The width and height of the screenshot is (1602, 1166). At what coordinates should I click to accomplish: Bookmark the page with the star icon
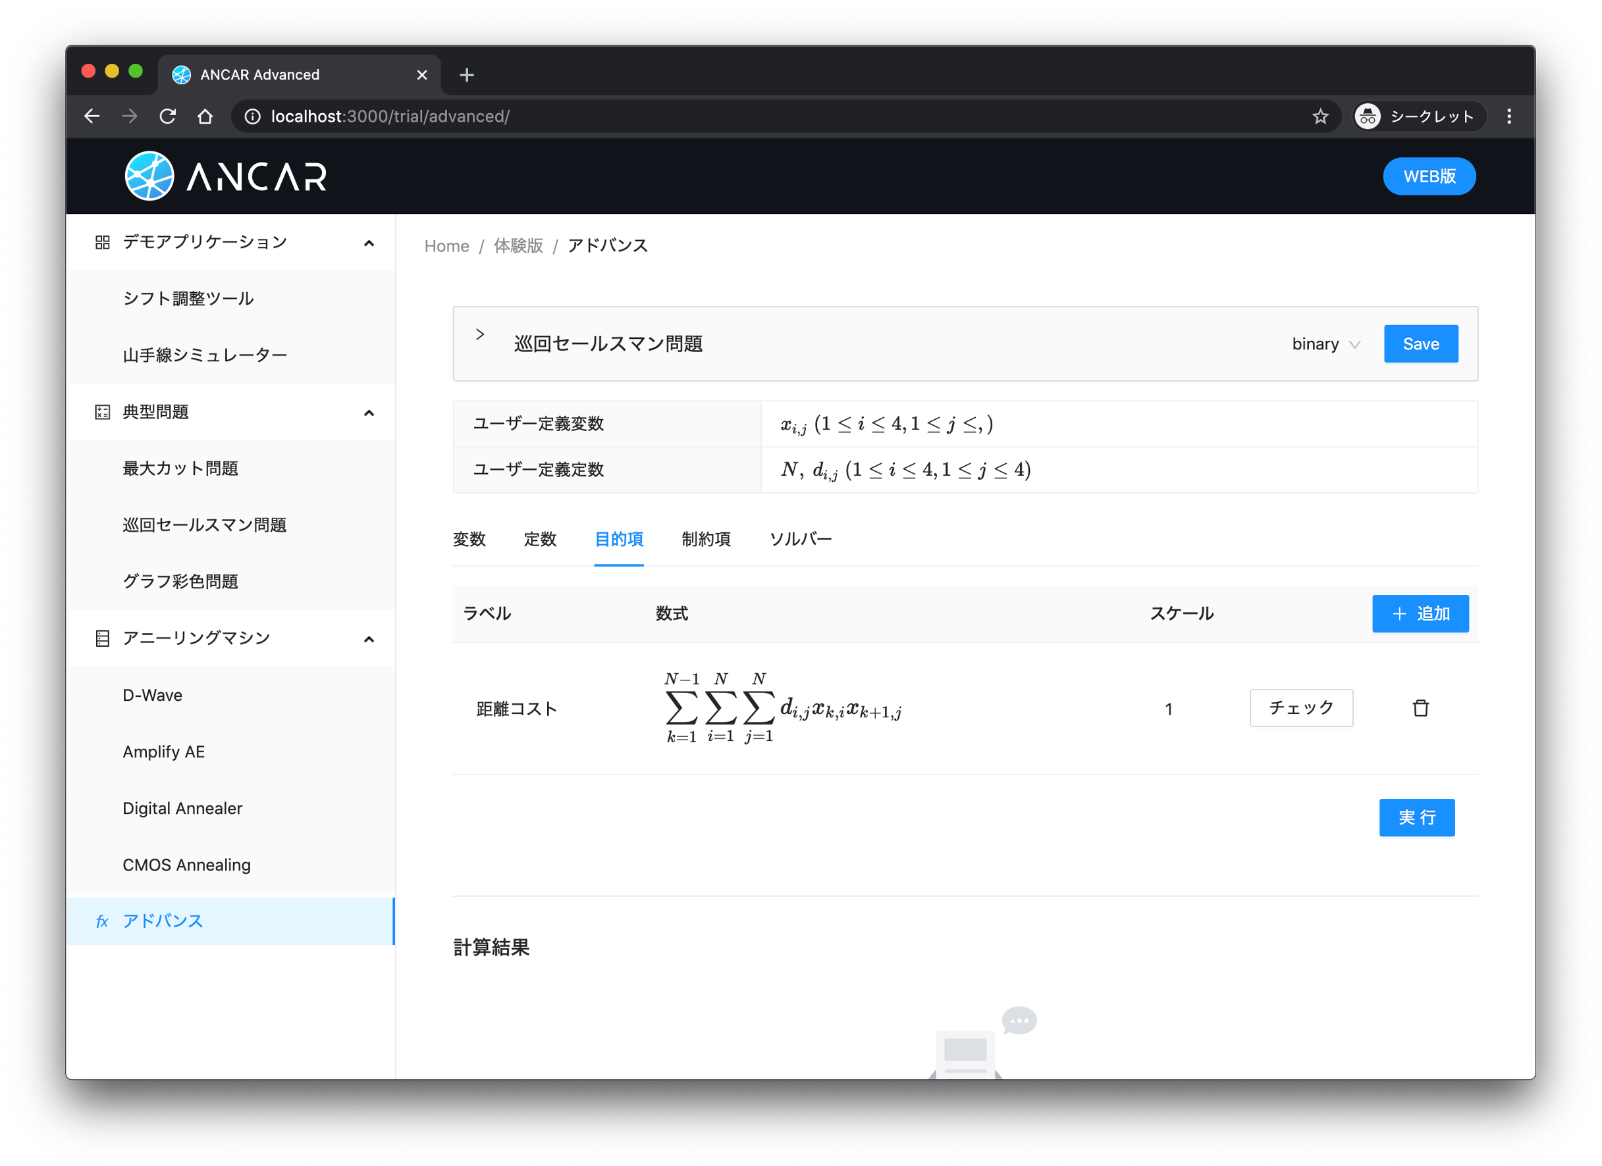click(x=1320, y=116)
